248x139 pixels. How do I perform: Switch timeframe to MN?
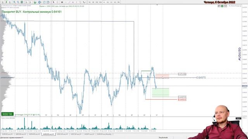pyautogui.click(x=119, y=2)
